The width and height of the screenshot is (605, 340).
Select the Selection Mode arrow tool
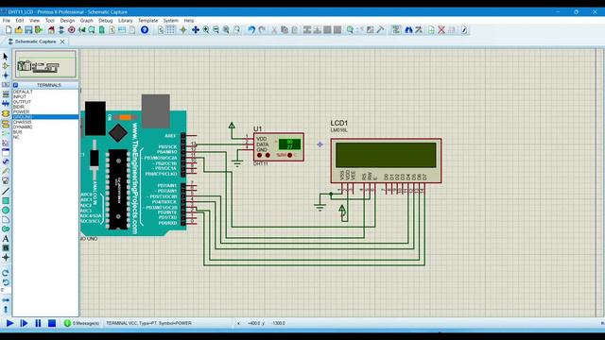[6, 57]
